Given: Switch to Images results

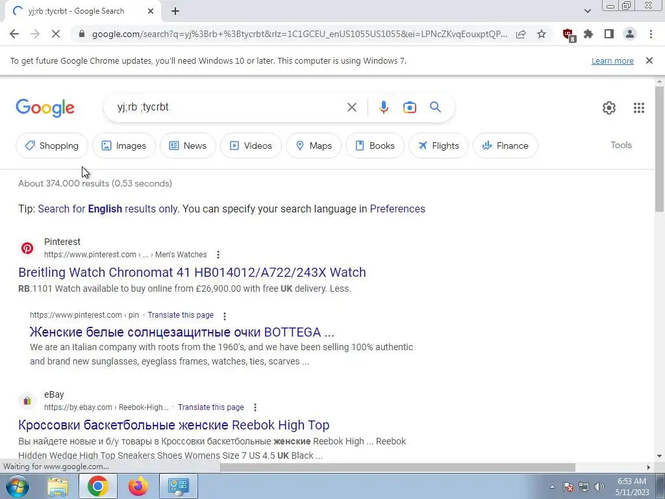Looking at the screenshot, I should coord(124,146).
